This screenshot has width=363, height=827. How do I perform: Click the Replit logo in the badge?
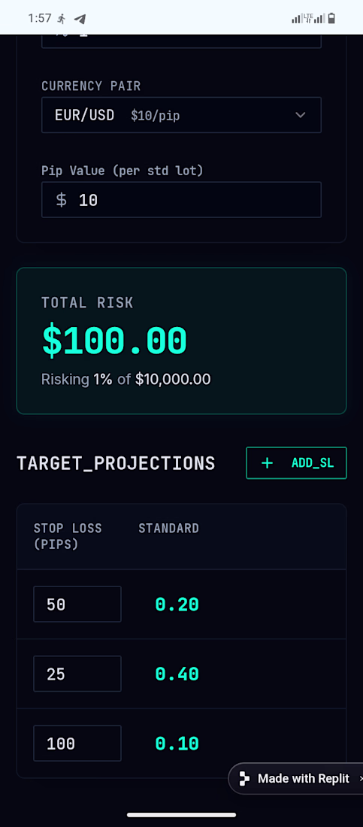[x=244, y=778]
